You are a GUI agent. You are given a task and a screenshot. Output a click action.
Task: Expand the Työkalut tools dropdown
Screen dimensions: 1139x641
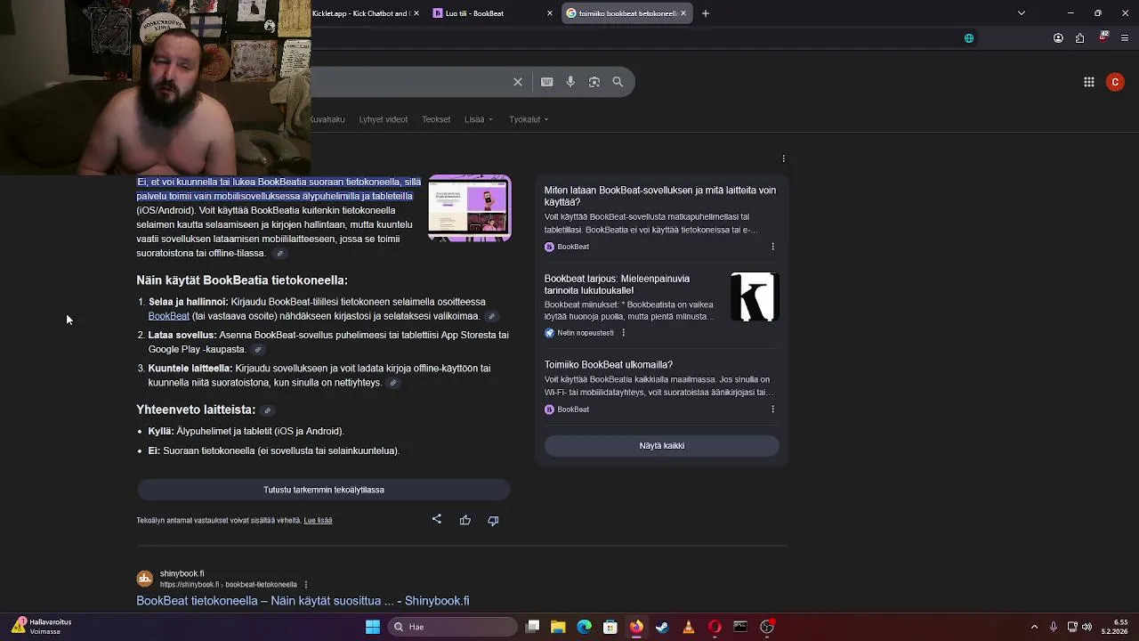pyautogui.click(x=529, y=119)
